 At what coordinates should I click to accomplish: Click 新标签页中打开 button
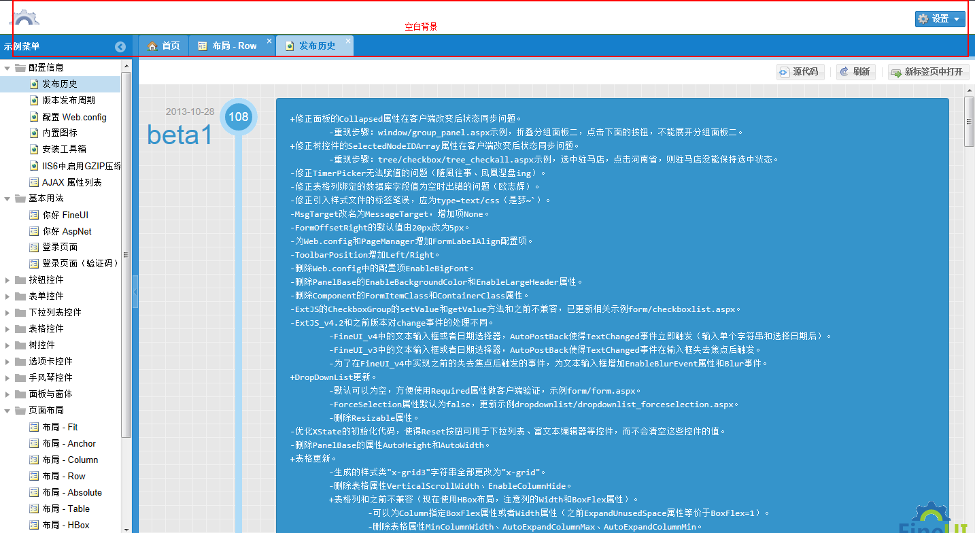coord(928,71)
